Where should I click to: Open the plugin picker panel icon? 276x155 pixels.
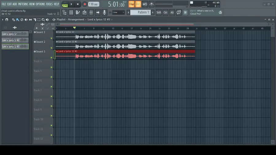[x=85, y=13]
